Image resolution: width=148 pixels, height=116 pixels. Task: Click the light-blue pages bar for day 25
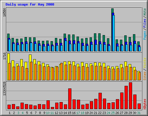[114, 33]
